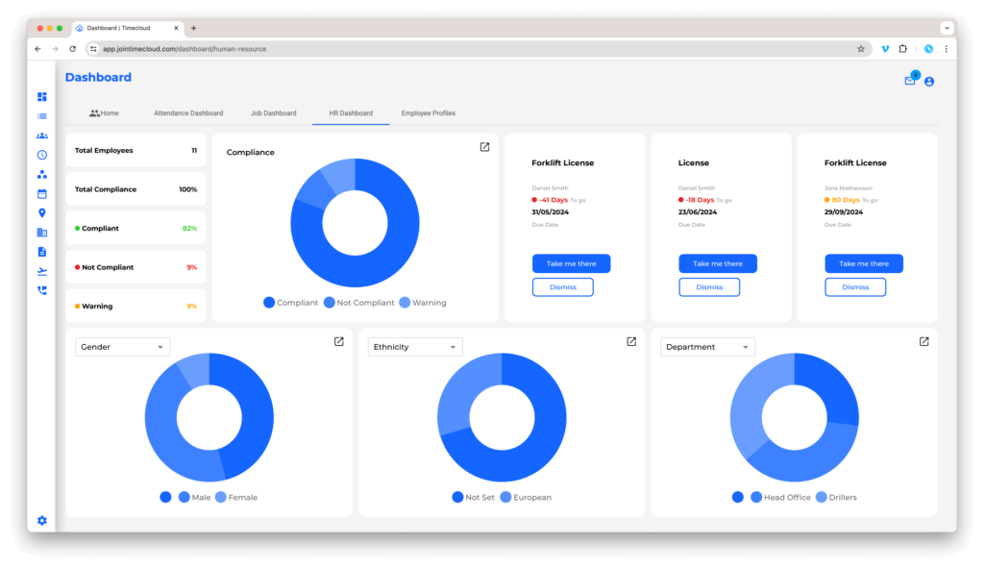Open the dashboard grid icon in sidebar
This screenshot has width=984, height=568.
pyautogui.click(x=42, y=97)
